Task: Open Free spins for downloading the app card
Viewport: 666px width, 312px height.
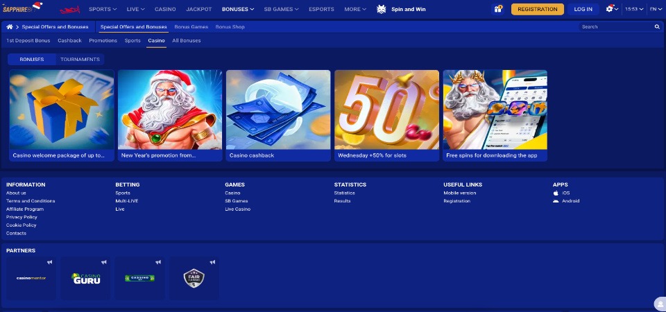Action: click(x=495, y=116)
